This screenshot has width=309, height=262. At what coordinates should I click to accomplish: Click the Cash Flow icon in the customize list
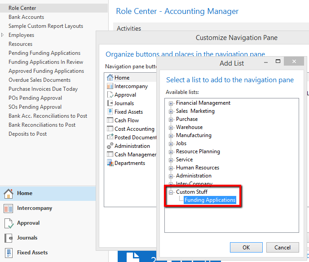pyautogui.click(x=110, y=120)
